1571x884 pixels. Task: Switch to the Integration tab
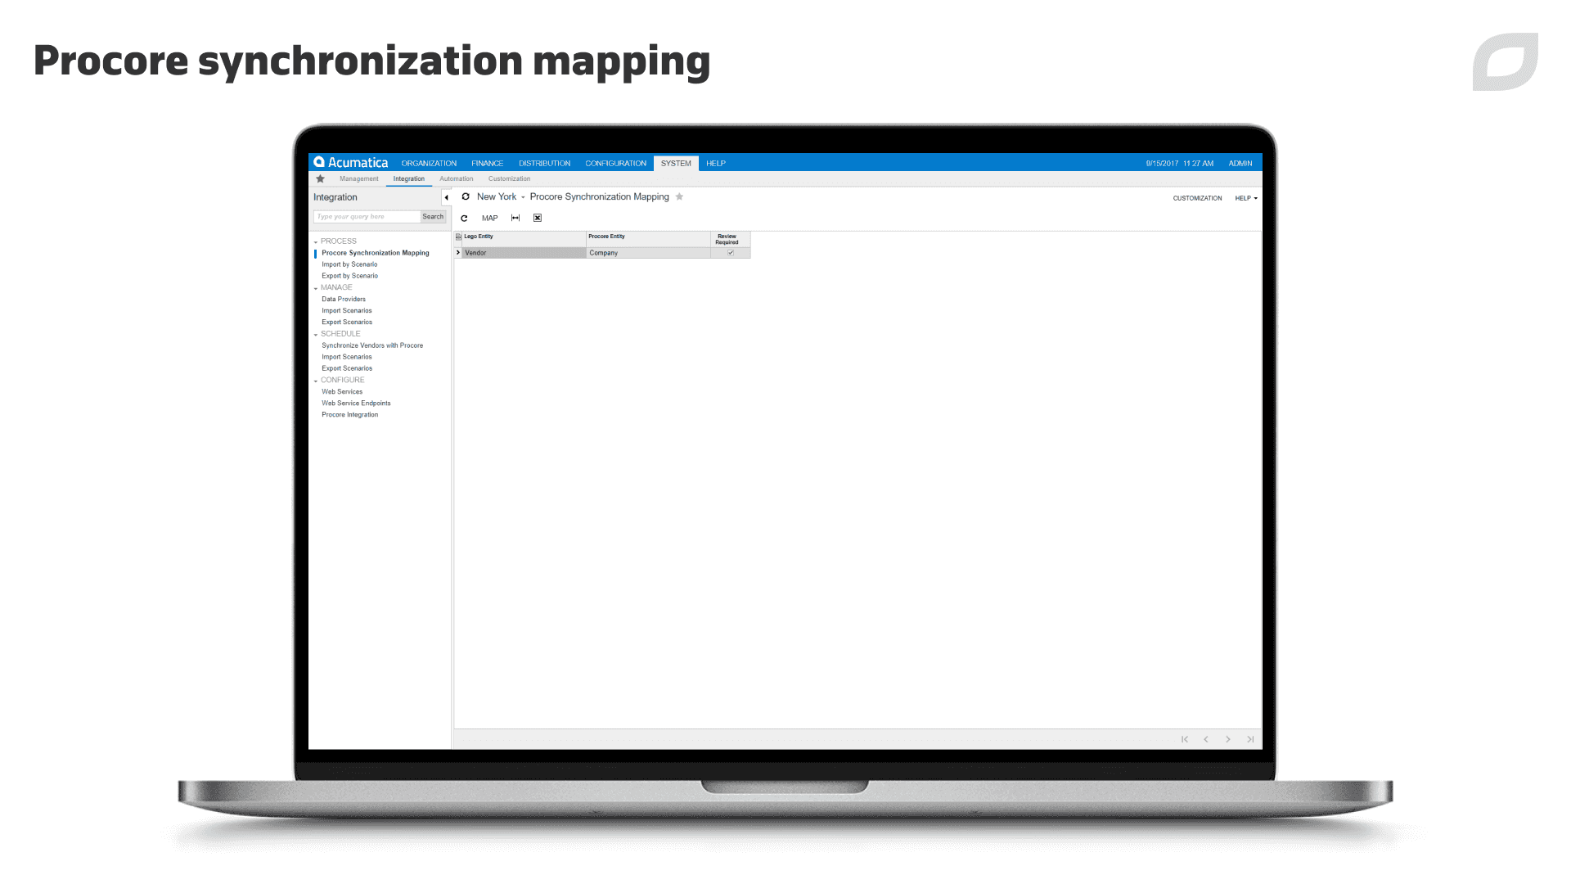pos(409,178)
